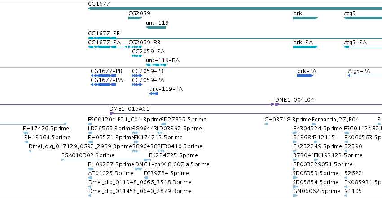Click the Dmel_dig_017129_0692_2989.3prime label
The width and height of the screenshot is (382, 198).
pos(80,146)
